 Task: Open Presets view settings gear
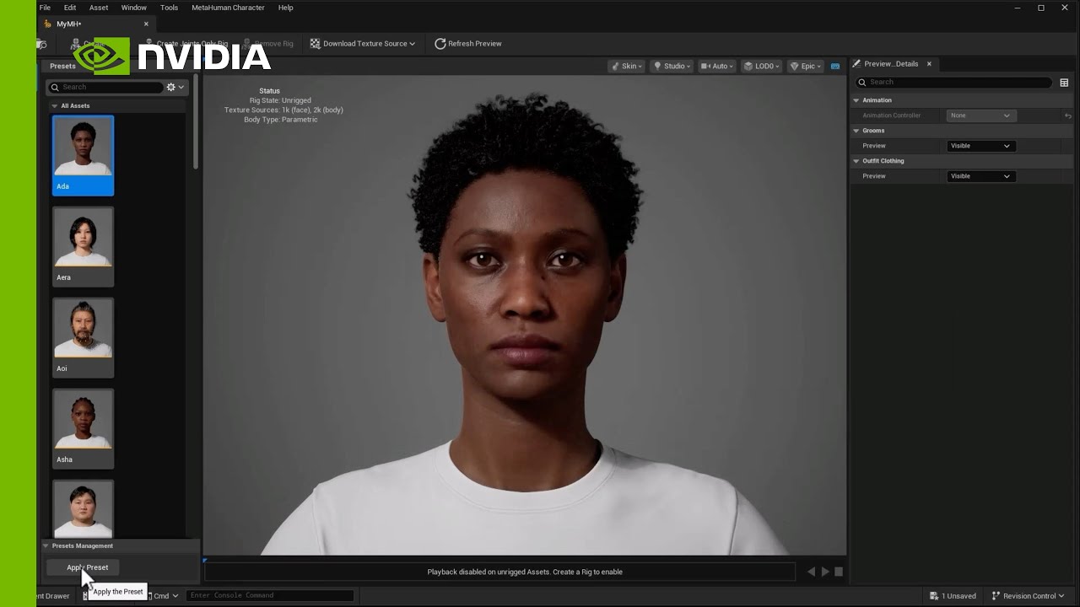coord(175,87)
